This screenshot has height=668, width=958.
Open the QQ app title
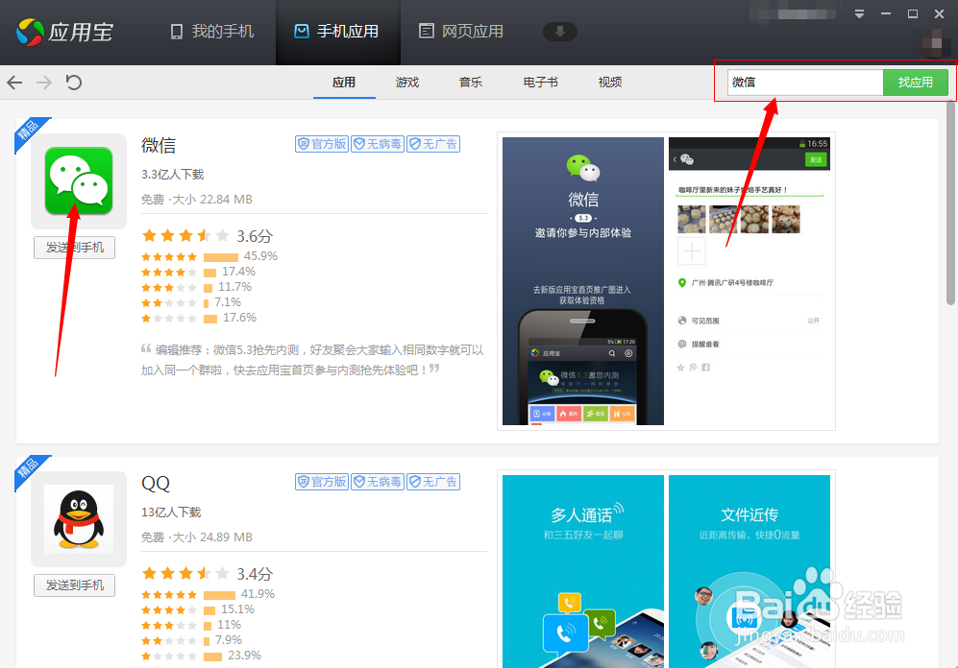point(156,483)
